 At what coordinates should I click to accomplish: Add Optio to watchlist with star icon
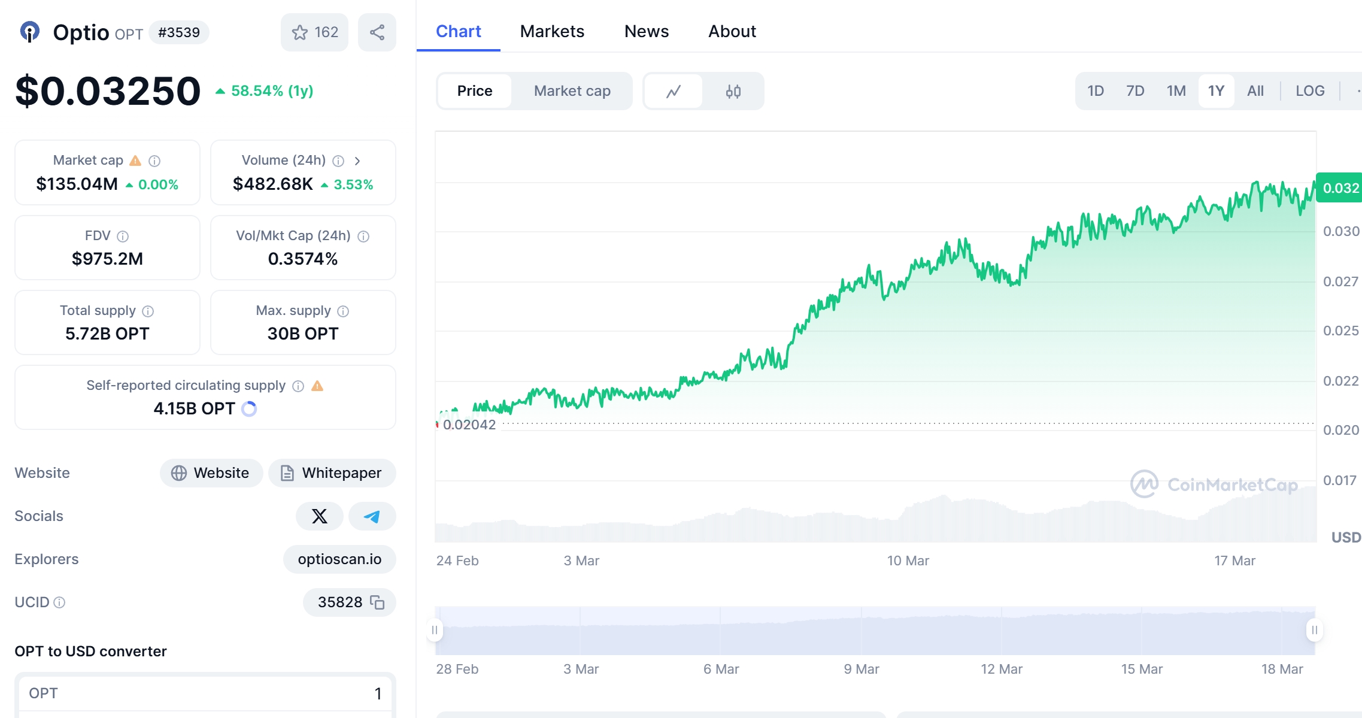[314, 32]
